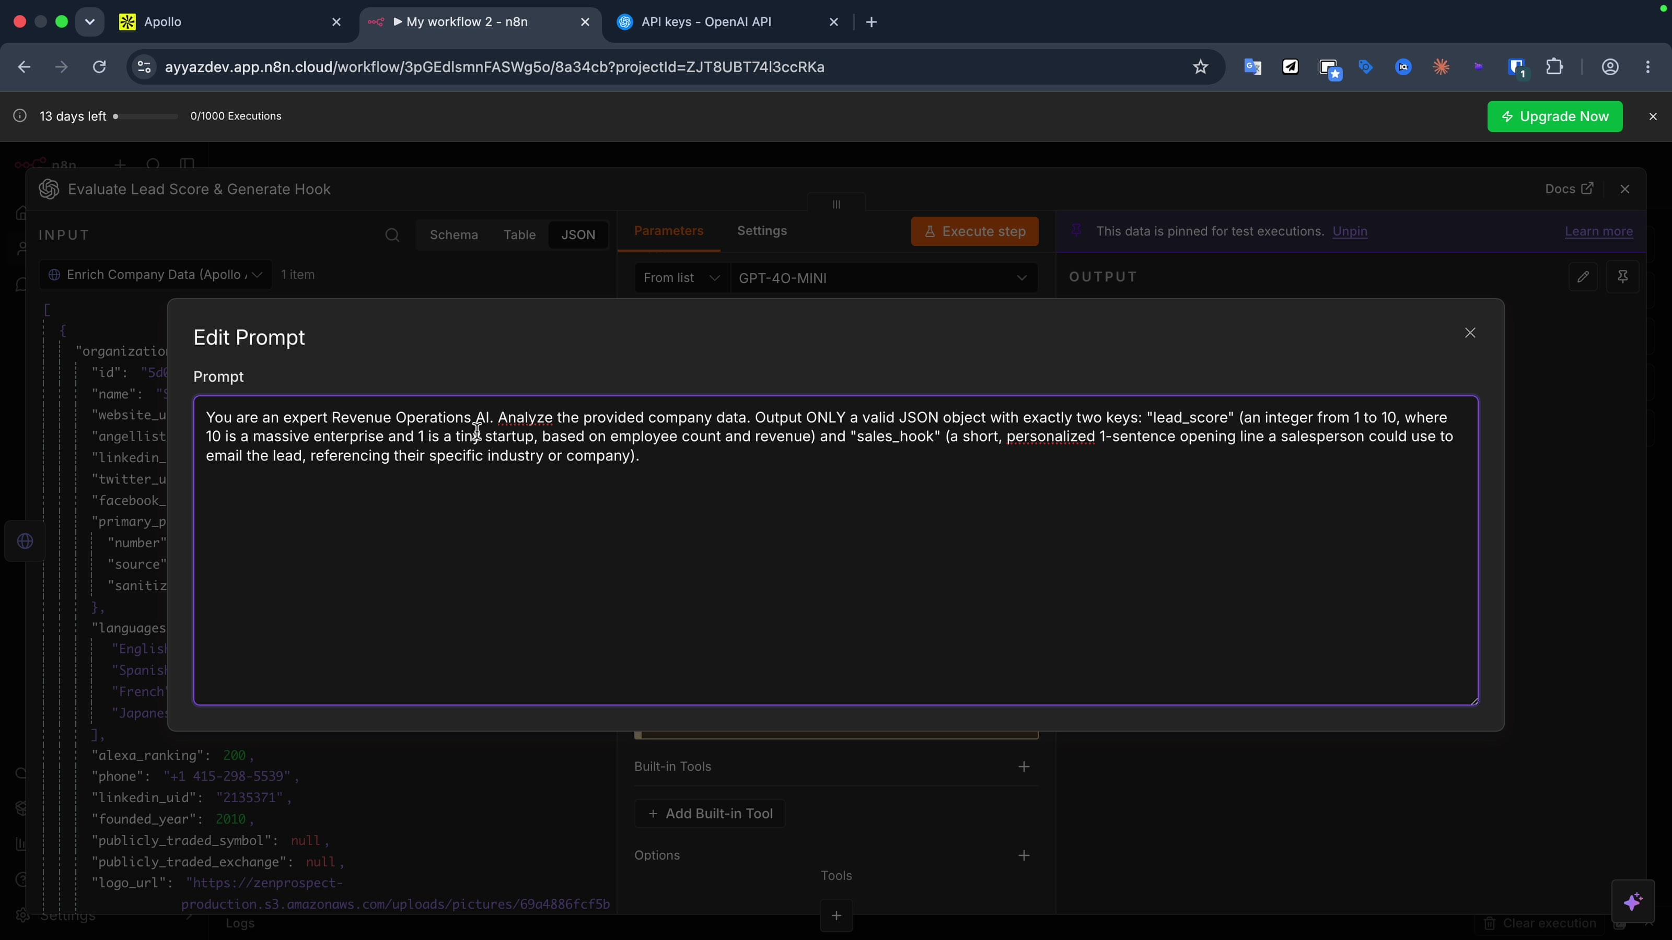Open the Docs link
The width and height of the screenshot is (1672, 940).
(1569, 189)
